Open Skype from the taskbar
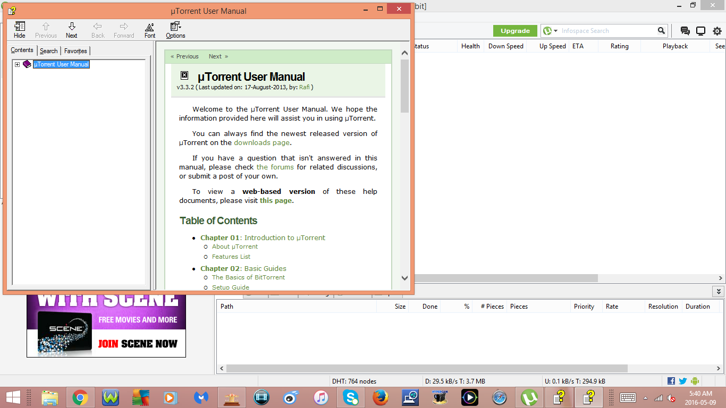This screenshot has width=726, height=408. click(351, 397)
